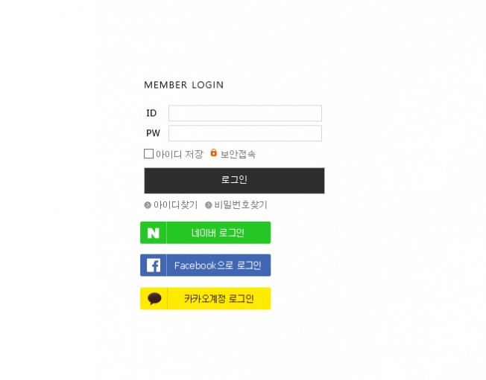Image resolution: width=486 pixels, height=380 pixels.
Task: Tick the 아이디 저장 checkbox
Action: coord(148,154)
